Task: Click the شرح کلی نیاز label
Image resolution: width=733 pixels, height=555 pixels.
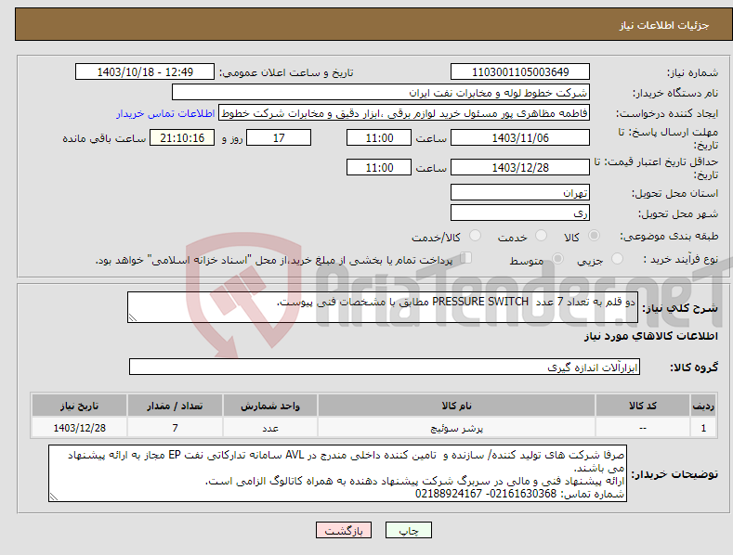Action: 680,308
